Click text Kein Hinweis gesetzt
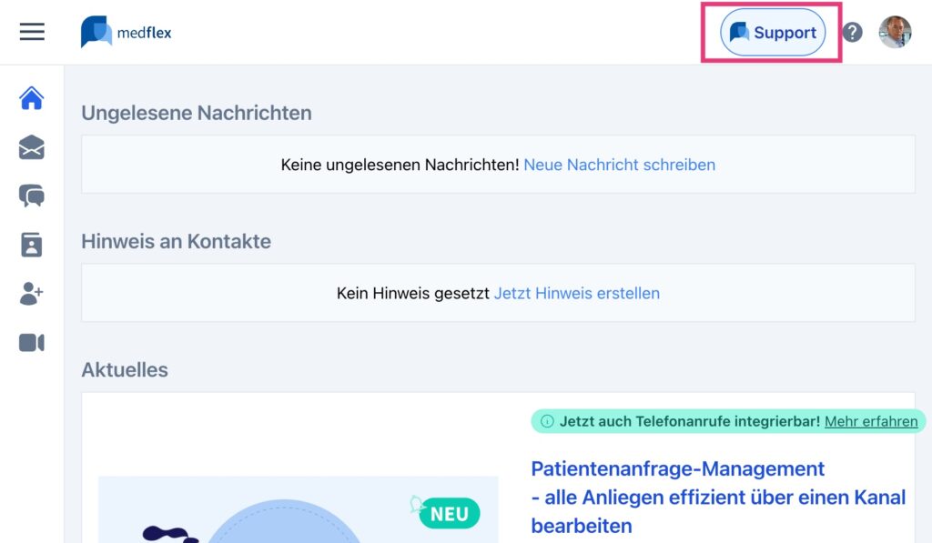 [413, 293]
